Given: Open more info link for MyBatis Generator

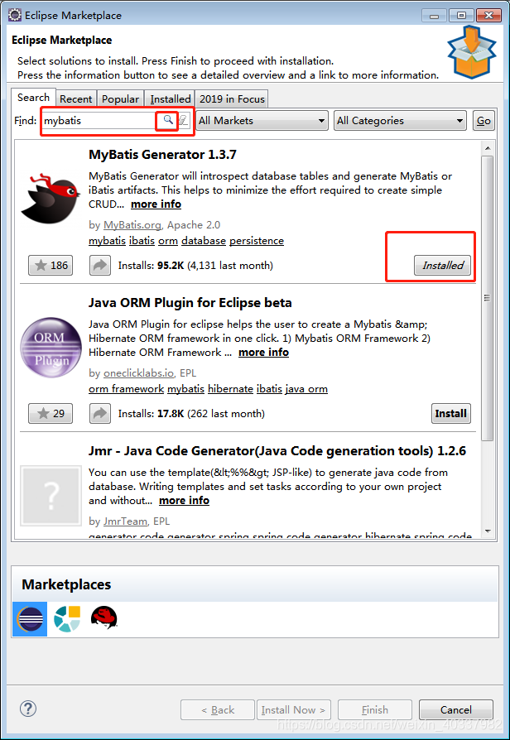Looking at the screenshot, I should point(156,204).
